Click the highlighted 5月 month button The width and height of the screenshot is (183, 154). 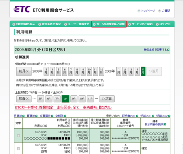pyautogui.click(x=143, y=71)
